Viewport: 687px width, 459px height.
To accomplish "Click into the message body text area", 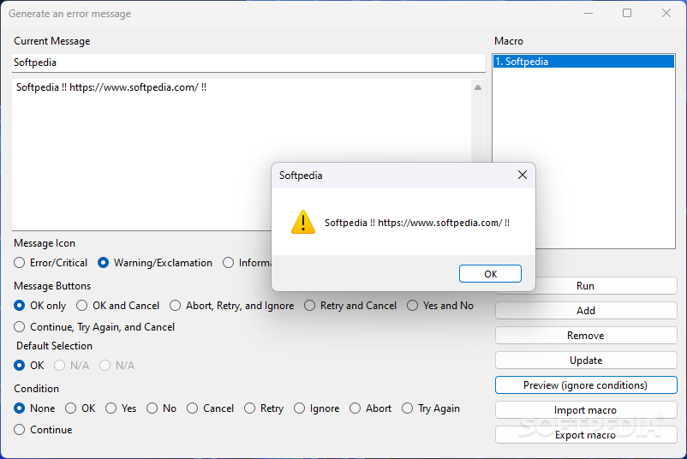I will pos(242,154).
